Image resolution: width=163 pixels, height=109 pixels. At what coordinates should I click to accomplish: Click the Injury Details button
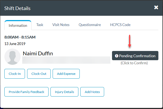coord(64,92)
